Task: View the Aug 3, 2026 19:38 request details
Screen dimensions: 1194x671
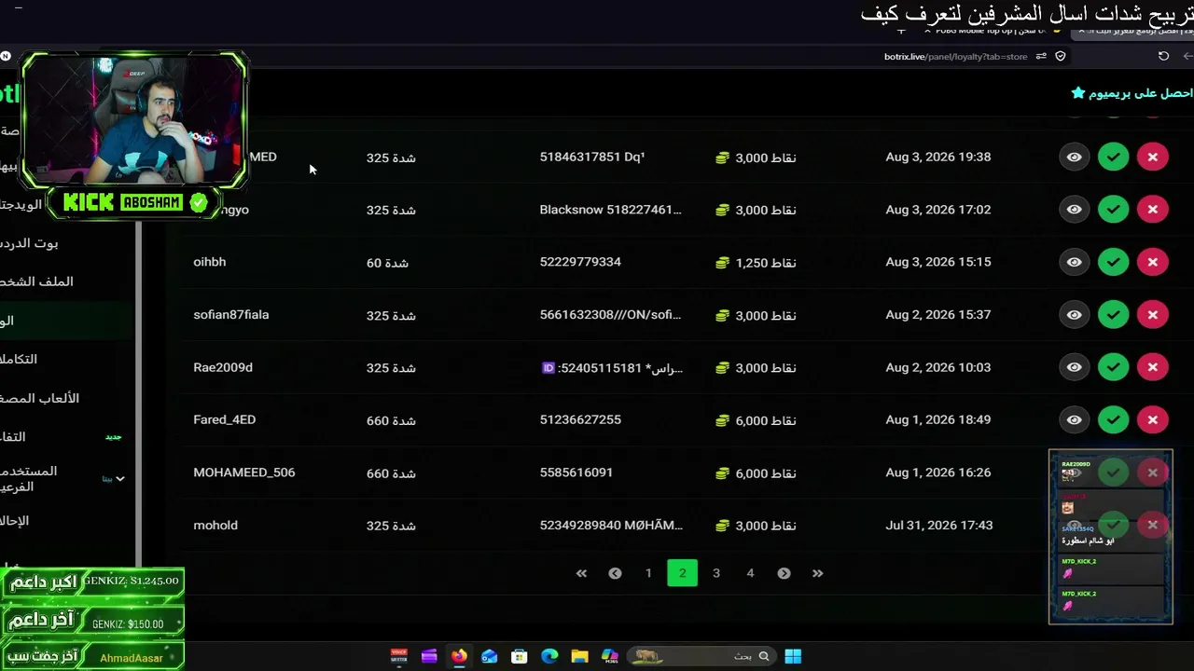Action: click(x=1074, y=157)
